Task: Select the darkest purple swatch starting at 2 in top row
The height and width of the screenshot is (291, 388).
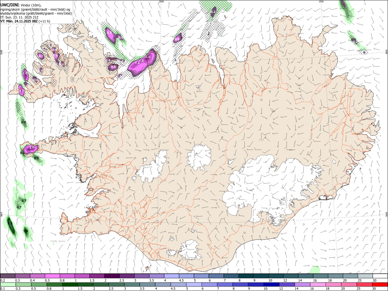Action: [x=112, y=276]
